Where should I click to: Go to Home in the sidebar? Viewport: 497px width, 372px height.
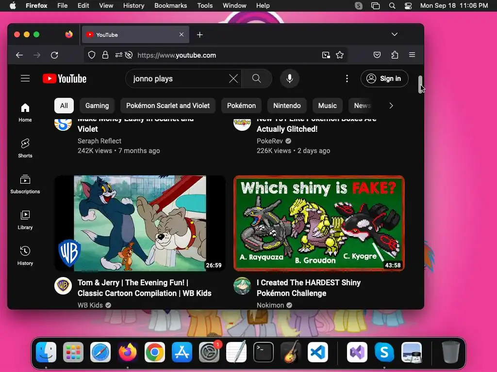click(25, 112)
